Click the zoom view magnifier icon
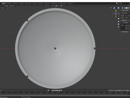 click(x=118, y=19)
